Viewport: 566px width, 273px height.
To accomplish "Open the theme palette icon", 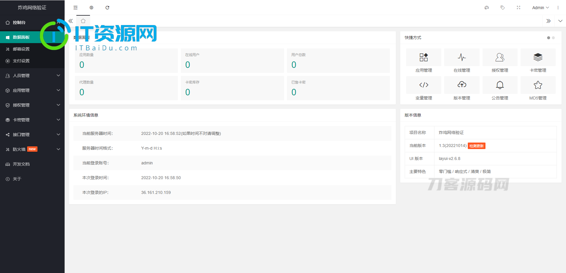I will coord(487,8).
